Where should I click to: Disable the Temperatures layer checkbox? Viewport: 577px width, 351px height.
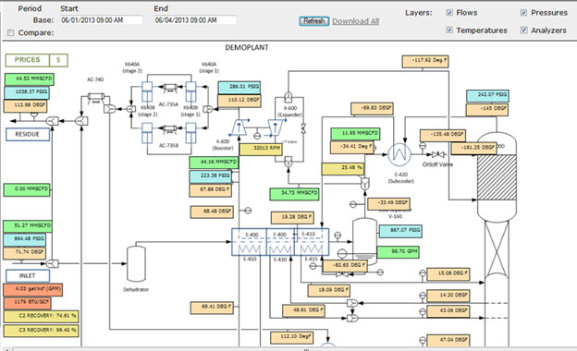(x=449, y=30)
